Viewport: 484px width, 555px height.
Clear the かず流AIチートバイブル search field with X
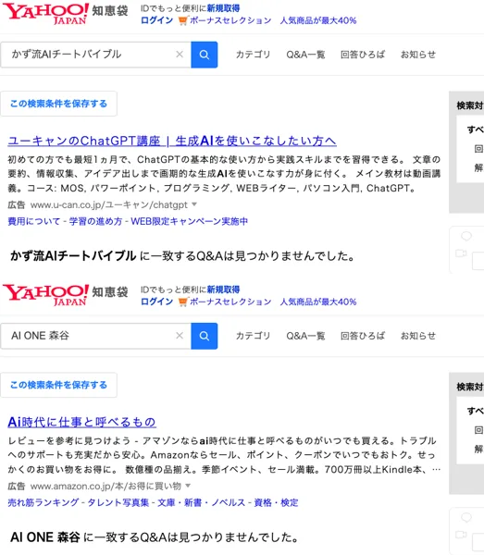tap(180, 55)
